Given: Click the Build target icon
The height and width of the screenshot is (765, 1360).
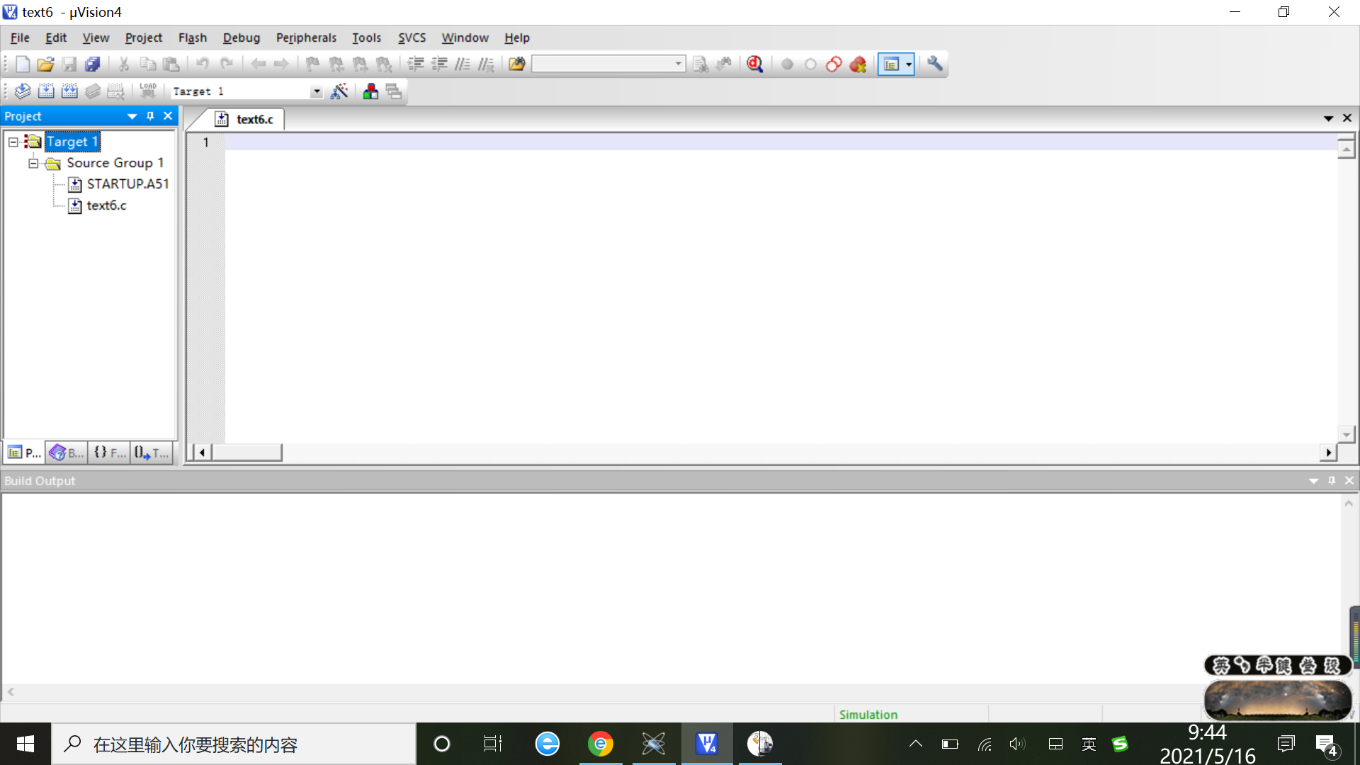Looking at the screenshot, I should tap(46, 91).
